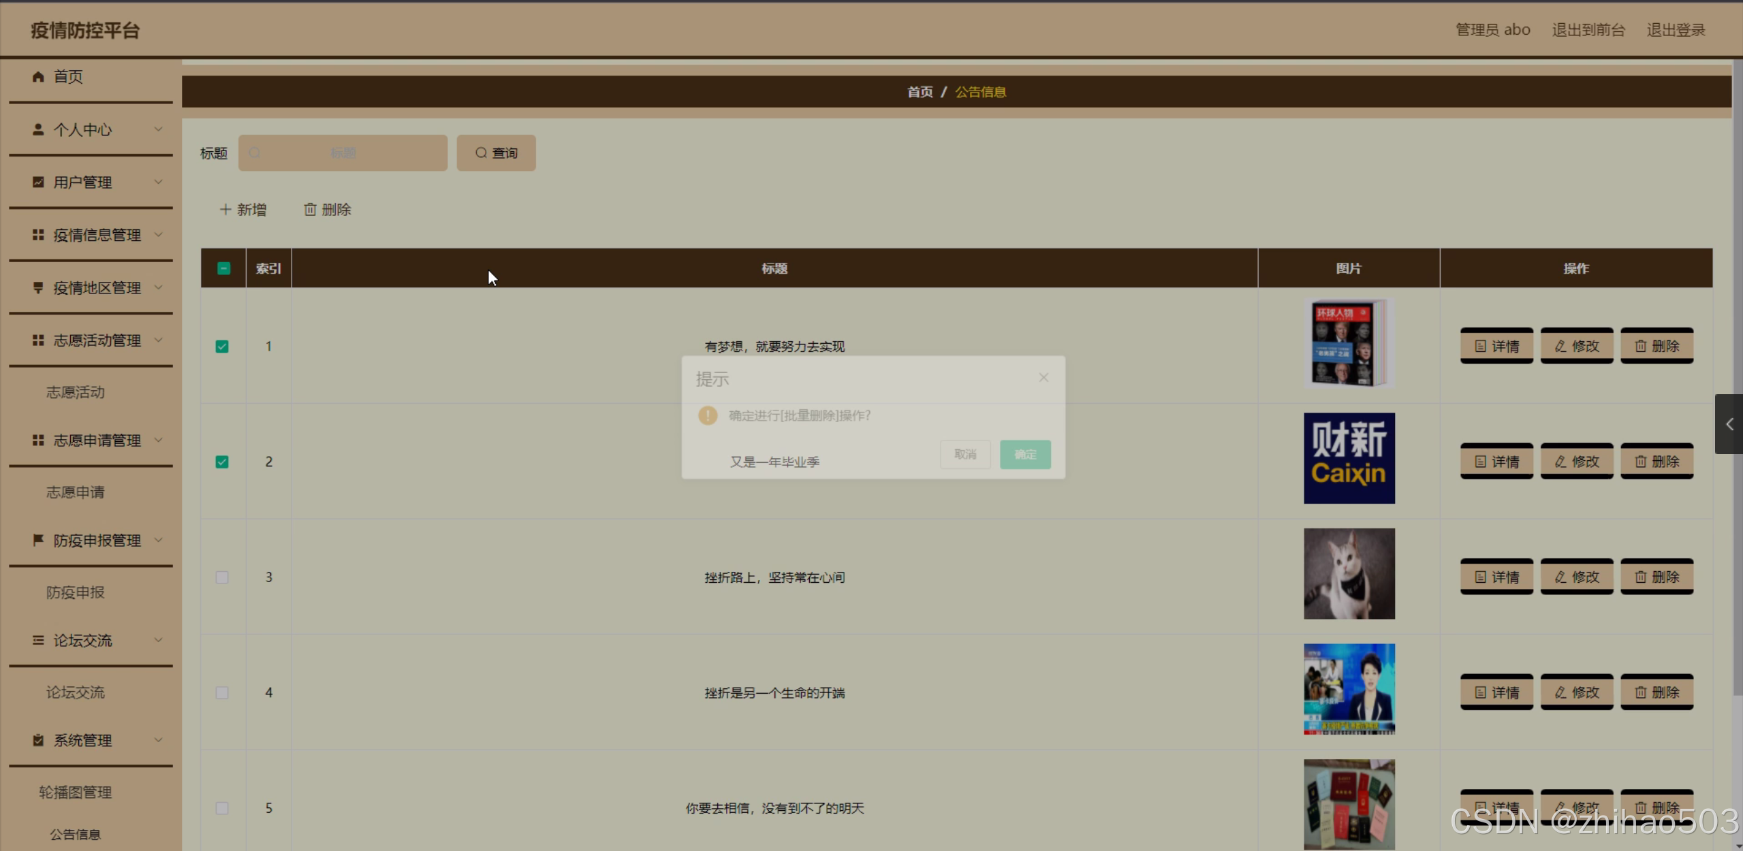Click the trash icon in the 删除 toolbar button

[x=310, y=210]
